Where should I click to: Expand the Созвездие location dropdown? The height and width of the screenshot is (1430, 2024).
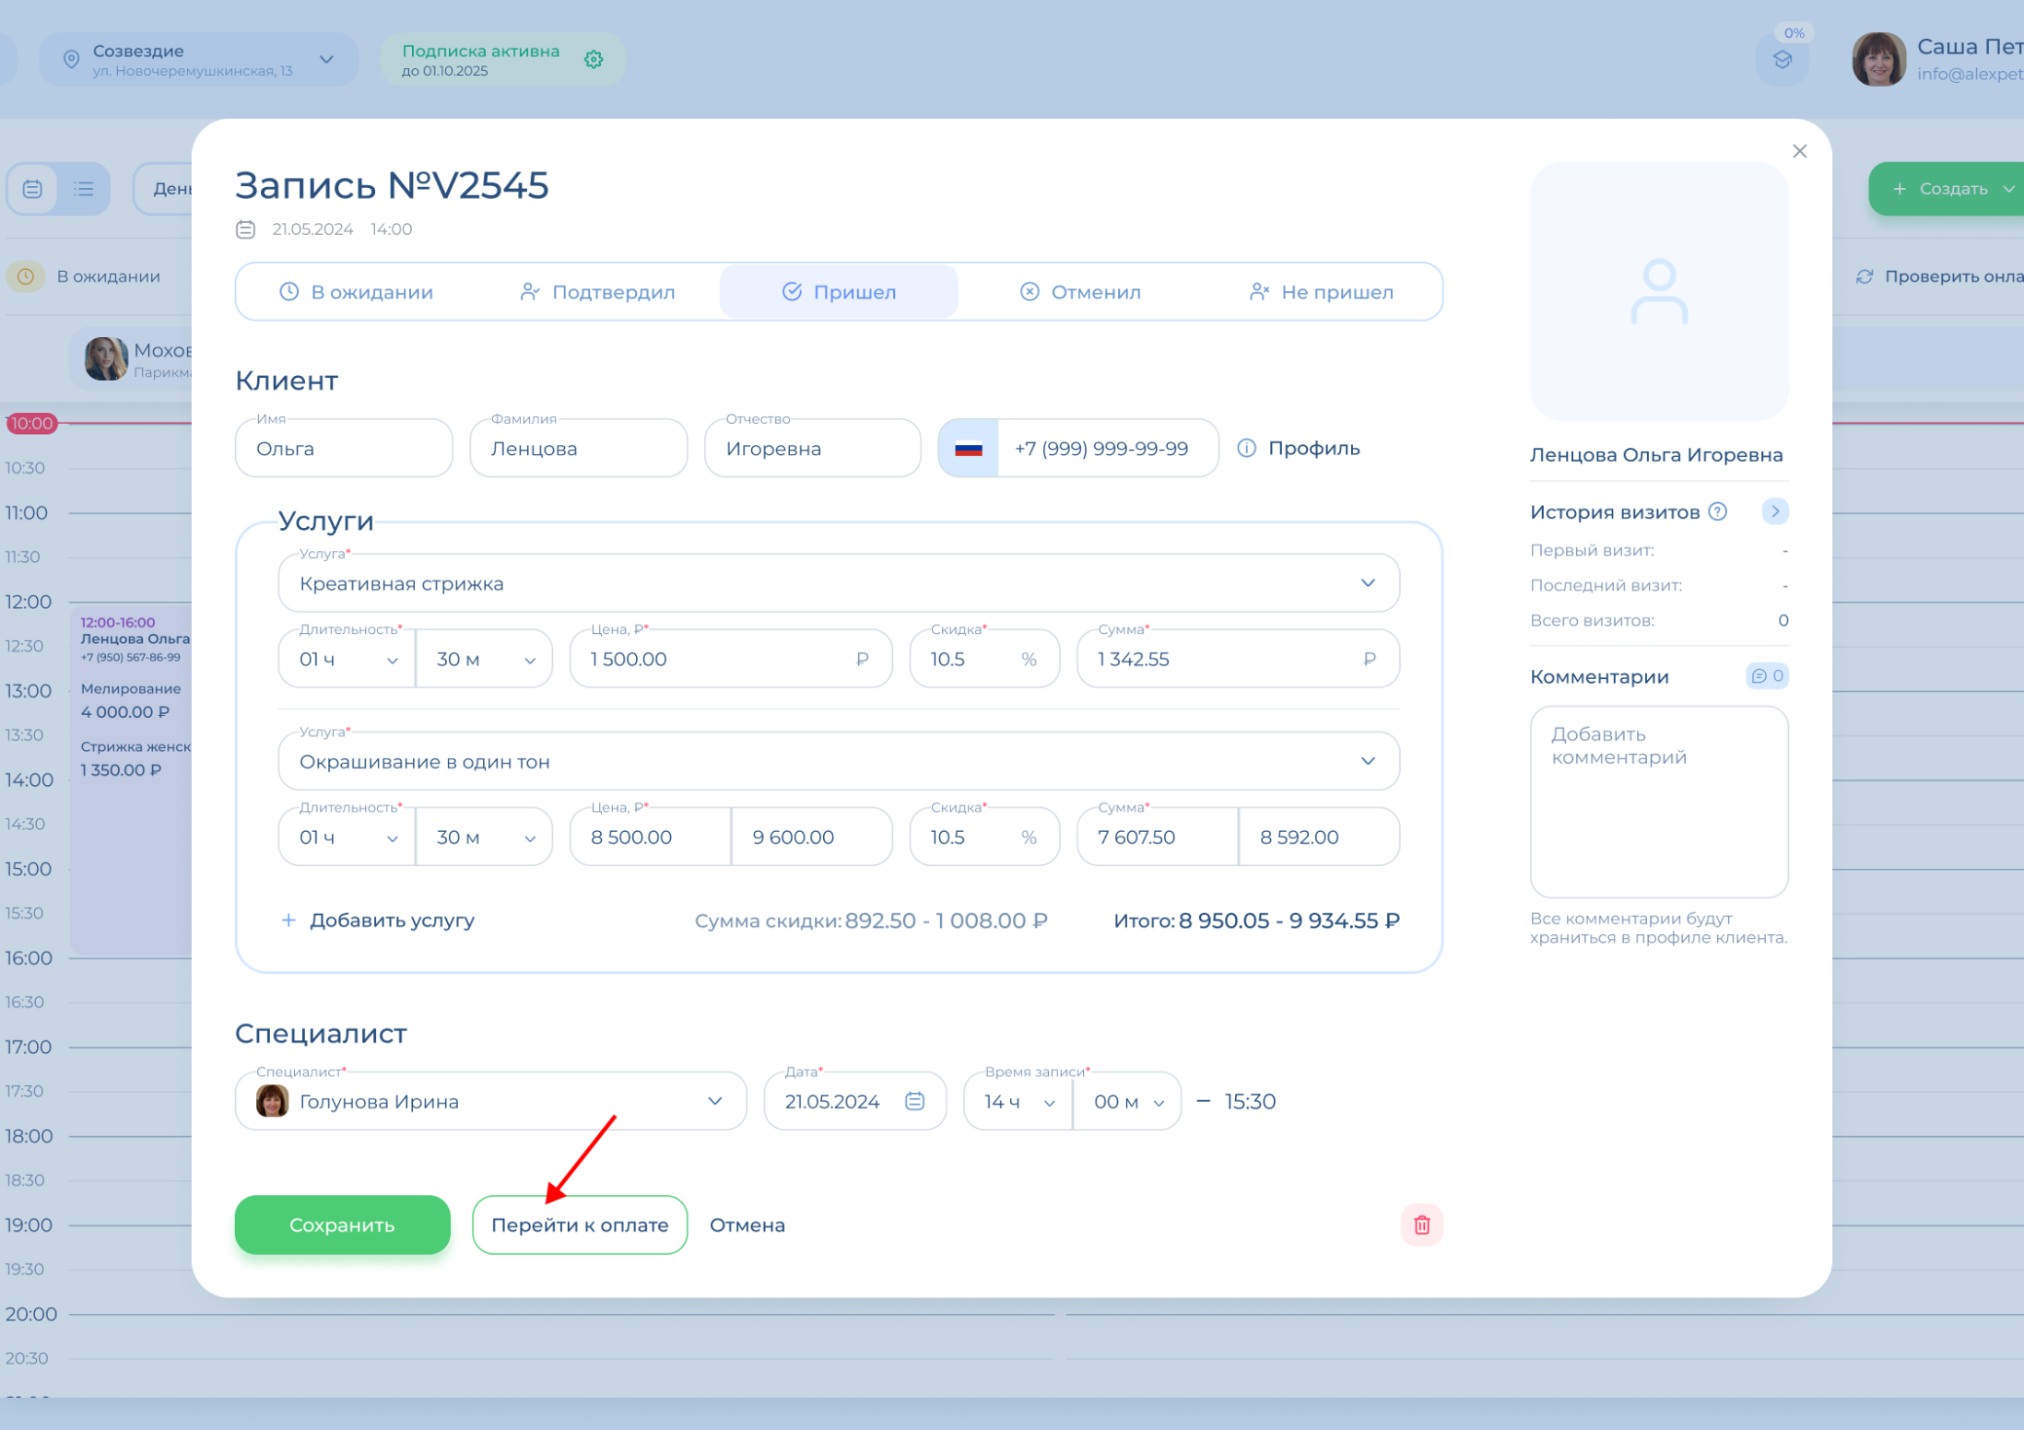(x=326, y=60)
